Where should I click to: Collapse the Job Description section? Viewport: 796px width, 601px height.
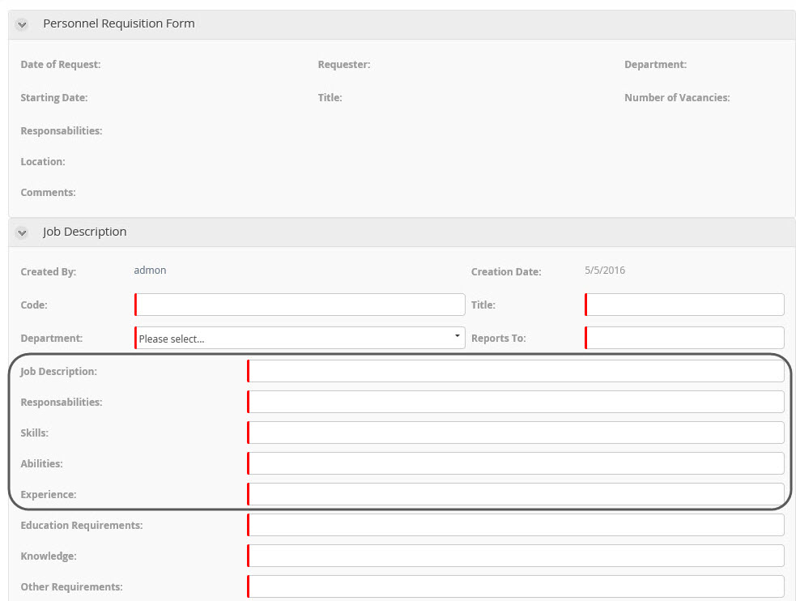point(22,232)
